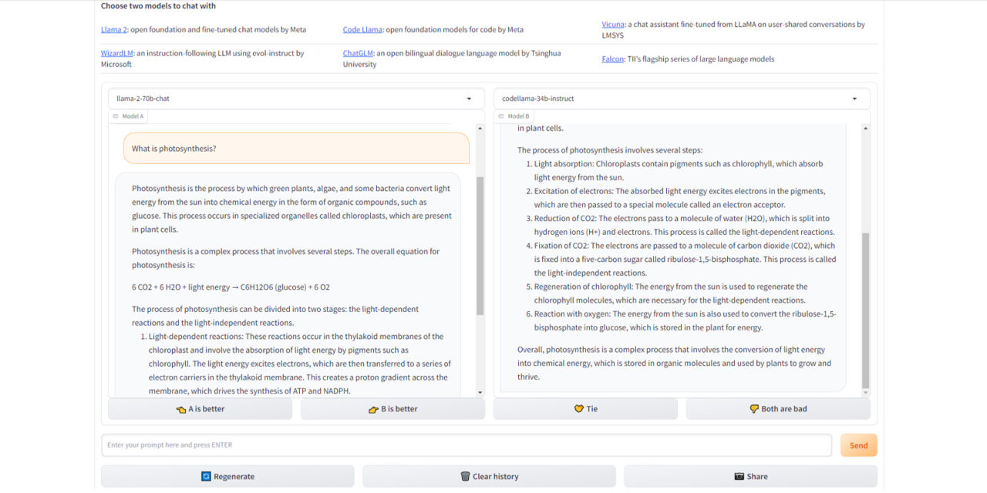Viewport: 987px width, 493px height.
Task: Select the handshake icon on the Tie button
Action: pos(578,409)
